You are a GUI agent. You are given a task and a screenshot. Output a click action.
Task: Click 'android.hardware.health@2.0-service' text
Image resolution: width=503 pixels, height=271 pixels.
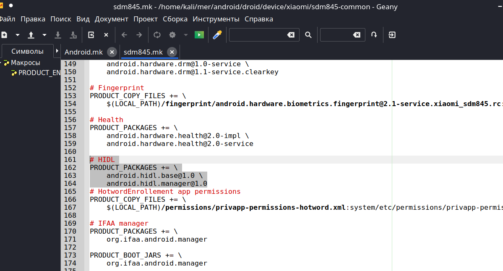click(180, 143)
